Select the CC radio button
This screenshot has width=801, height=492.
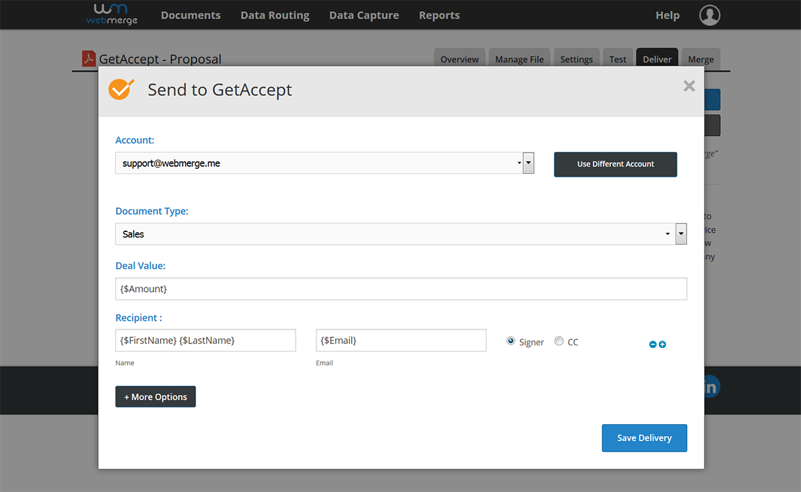click(559, 341)
